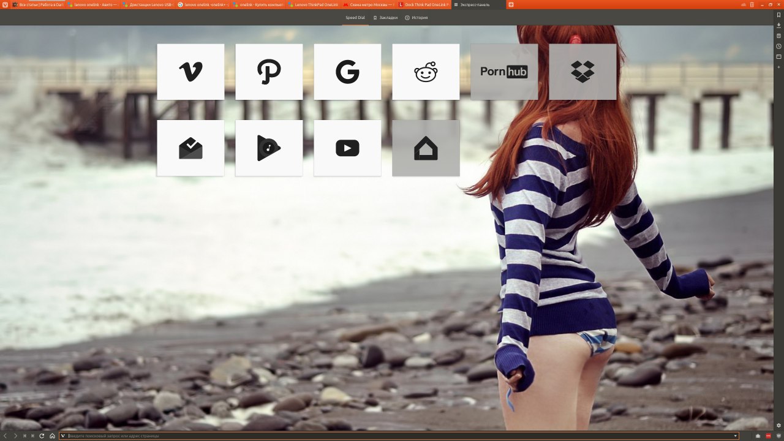Open the closed tabs trash icon
This screenshot has width=784, height=441.
(753, 4)
